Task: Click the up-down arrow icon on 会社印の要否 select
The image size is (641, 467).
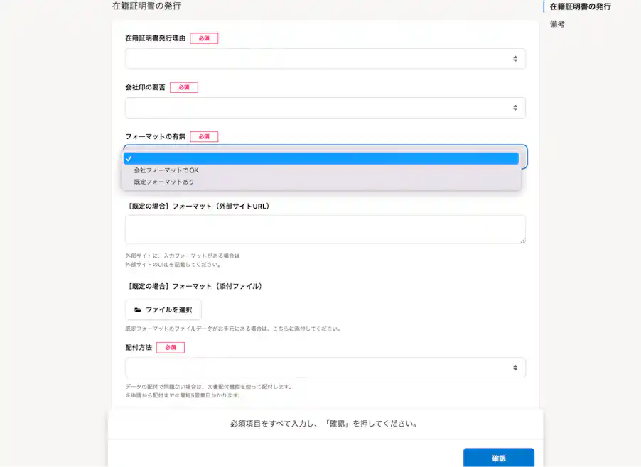Action: 516,107
